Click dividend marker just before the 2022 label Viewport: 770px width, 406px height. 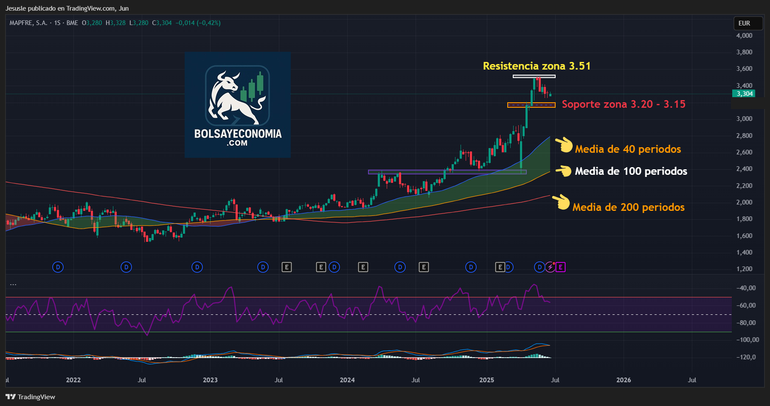58,267
